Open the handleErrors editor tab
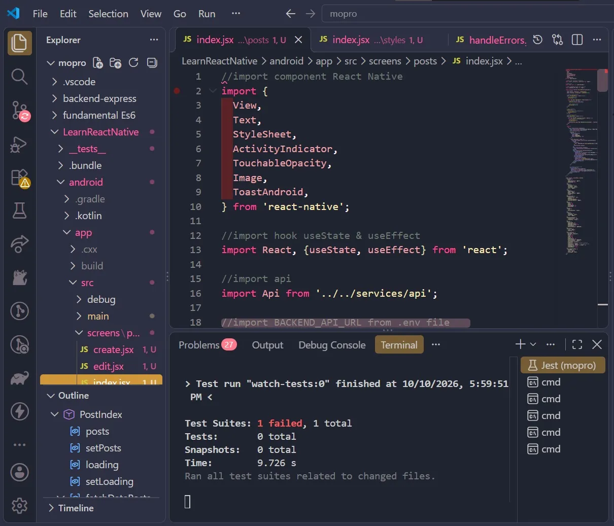The width and height of the screenshot is (614, 526). (x=490, y=40)
